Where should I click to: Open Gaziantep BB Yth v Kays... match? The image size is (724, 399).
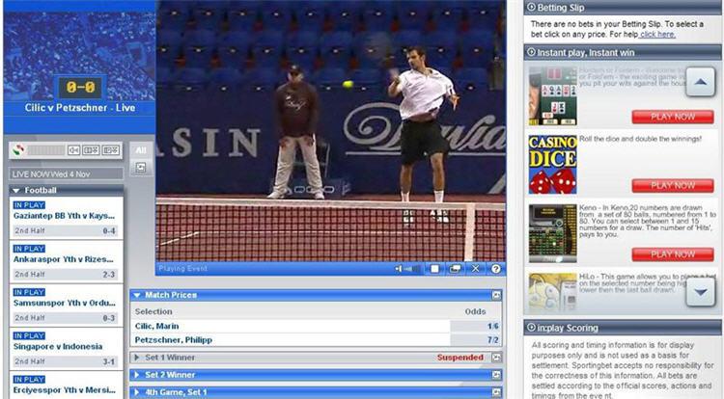pos(64,216)
